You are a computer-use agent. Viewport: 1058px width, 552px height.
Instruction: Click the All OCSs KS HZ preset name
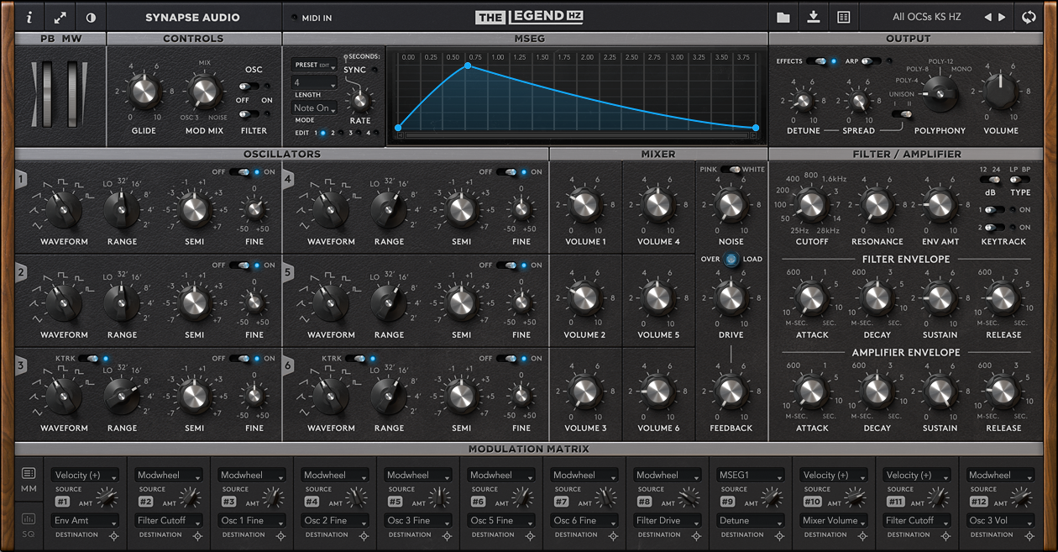pos(927,17)
